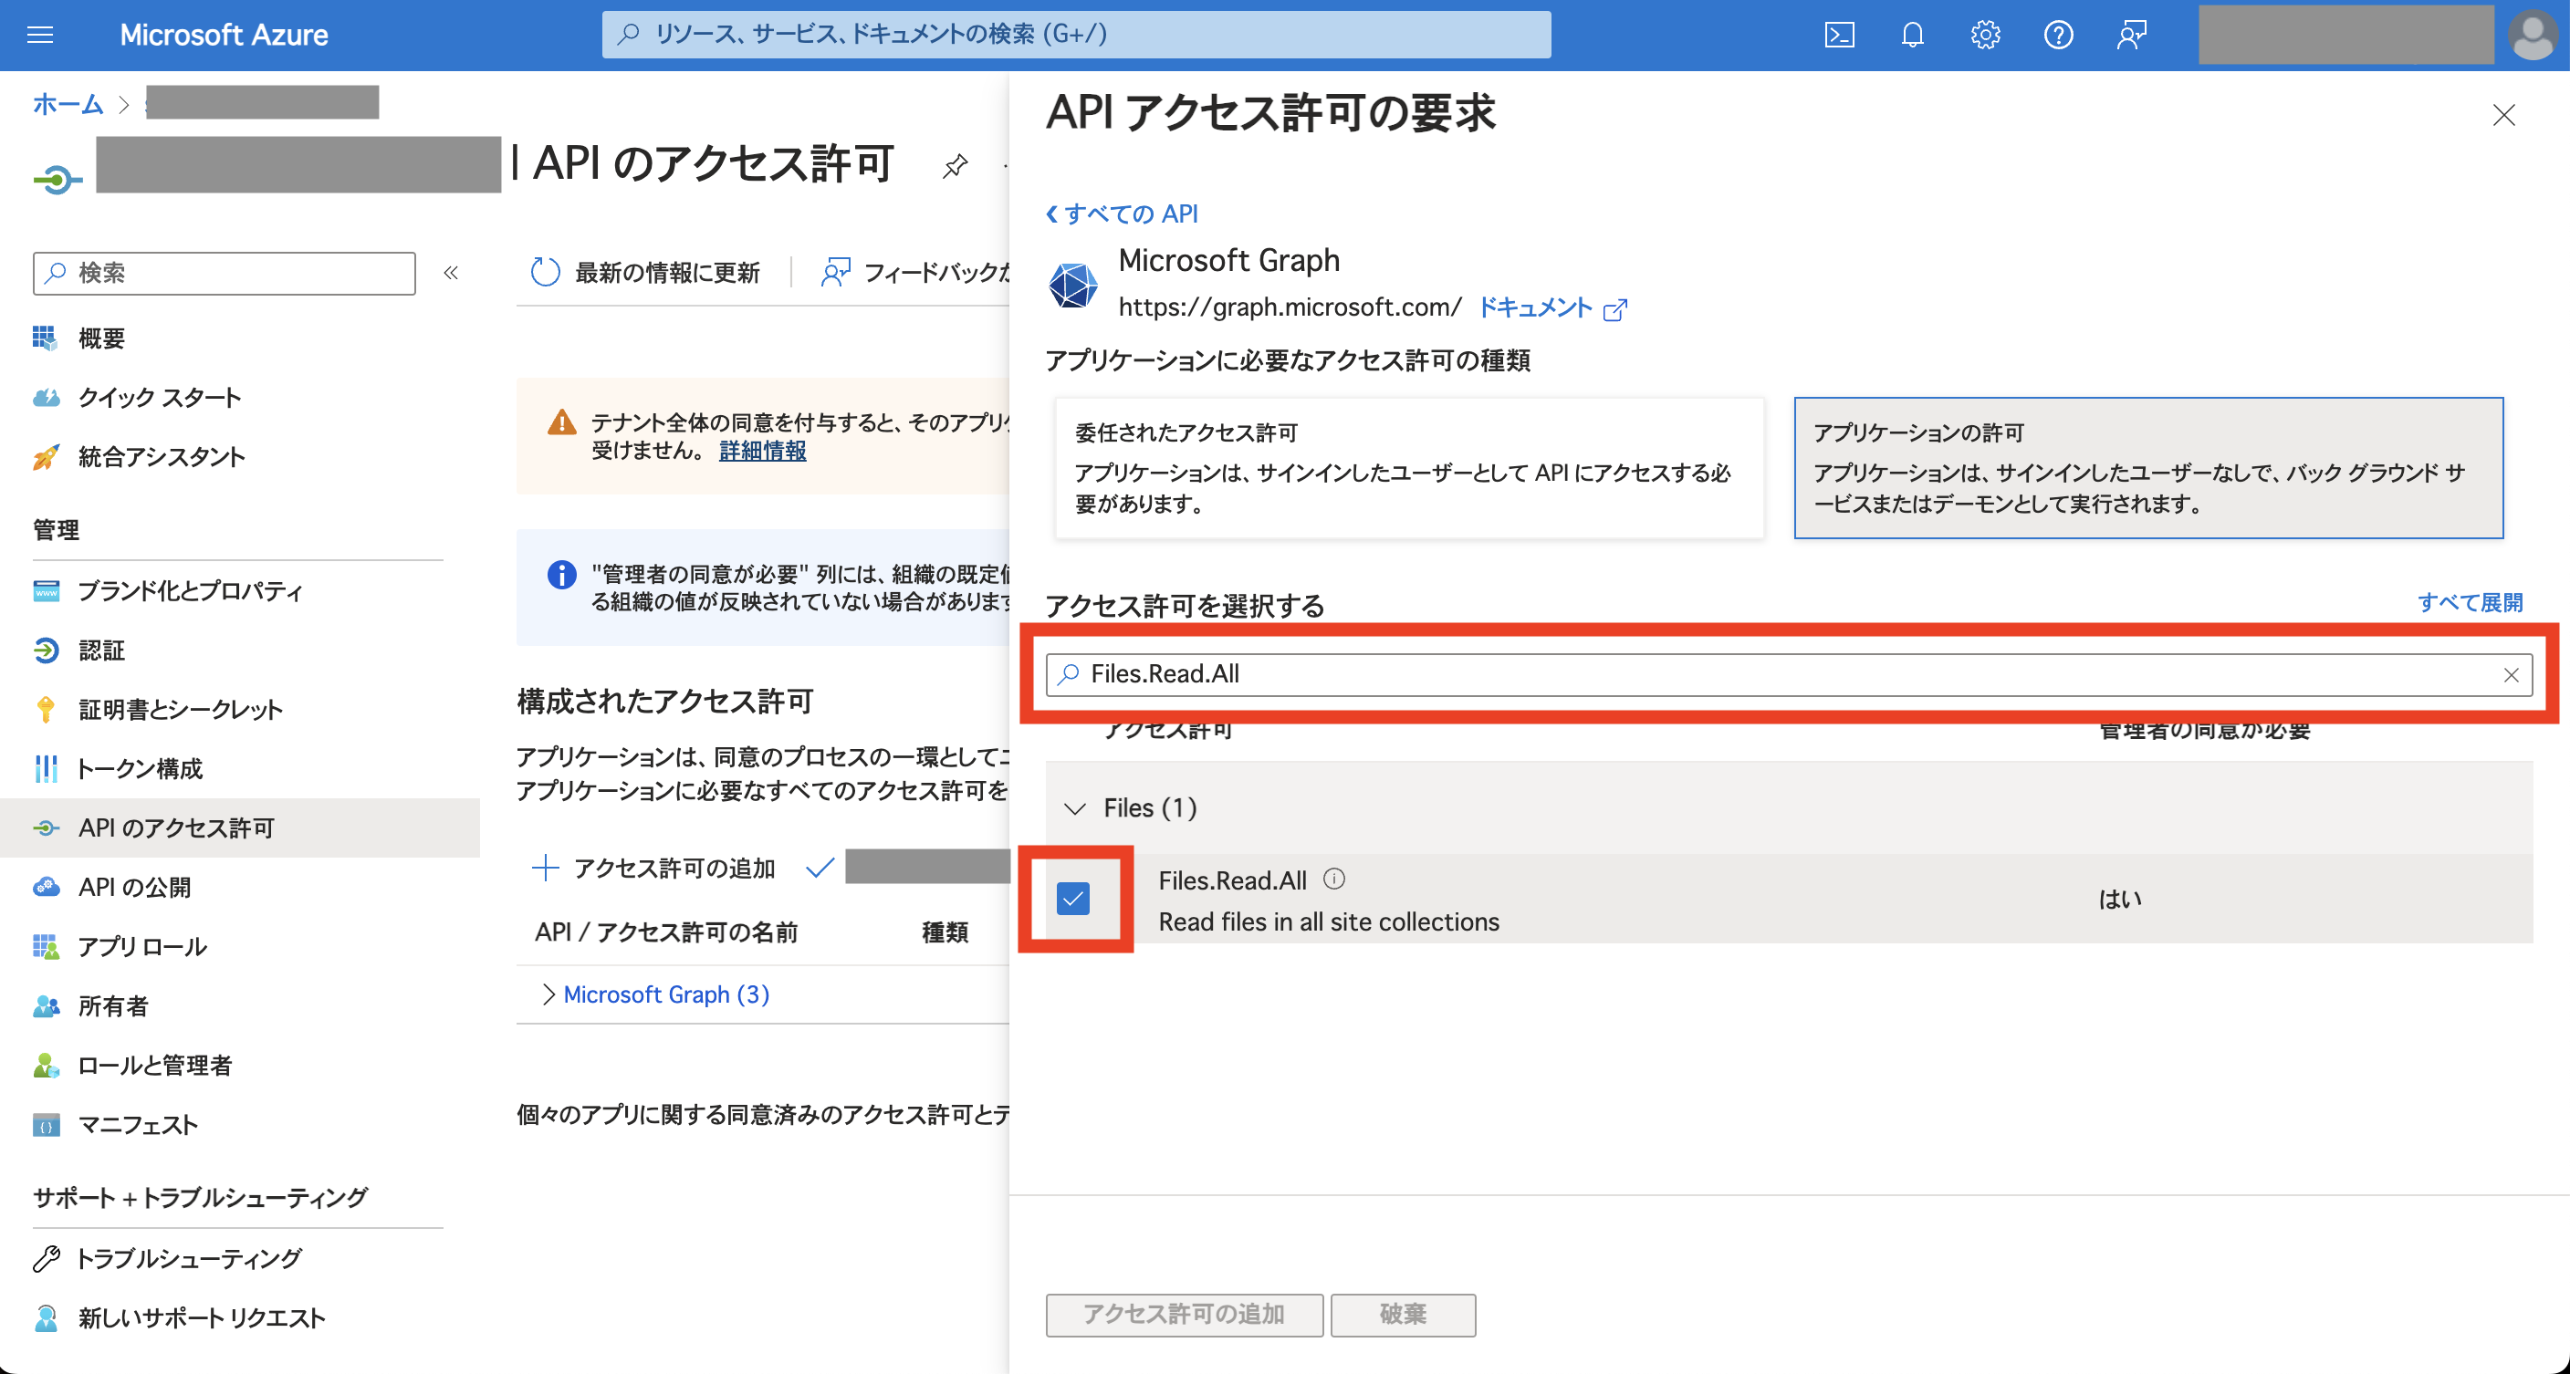Open portal settings gear
Screen dimensions: 2570x1374
[1985, 35]
